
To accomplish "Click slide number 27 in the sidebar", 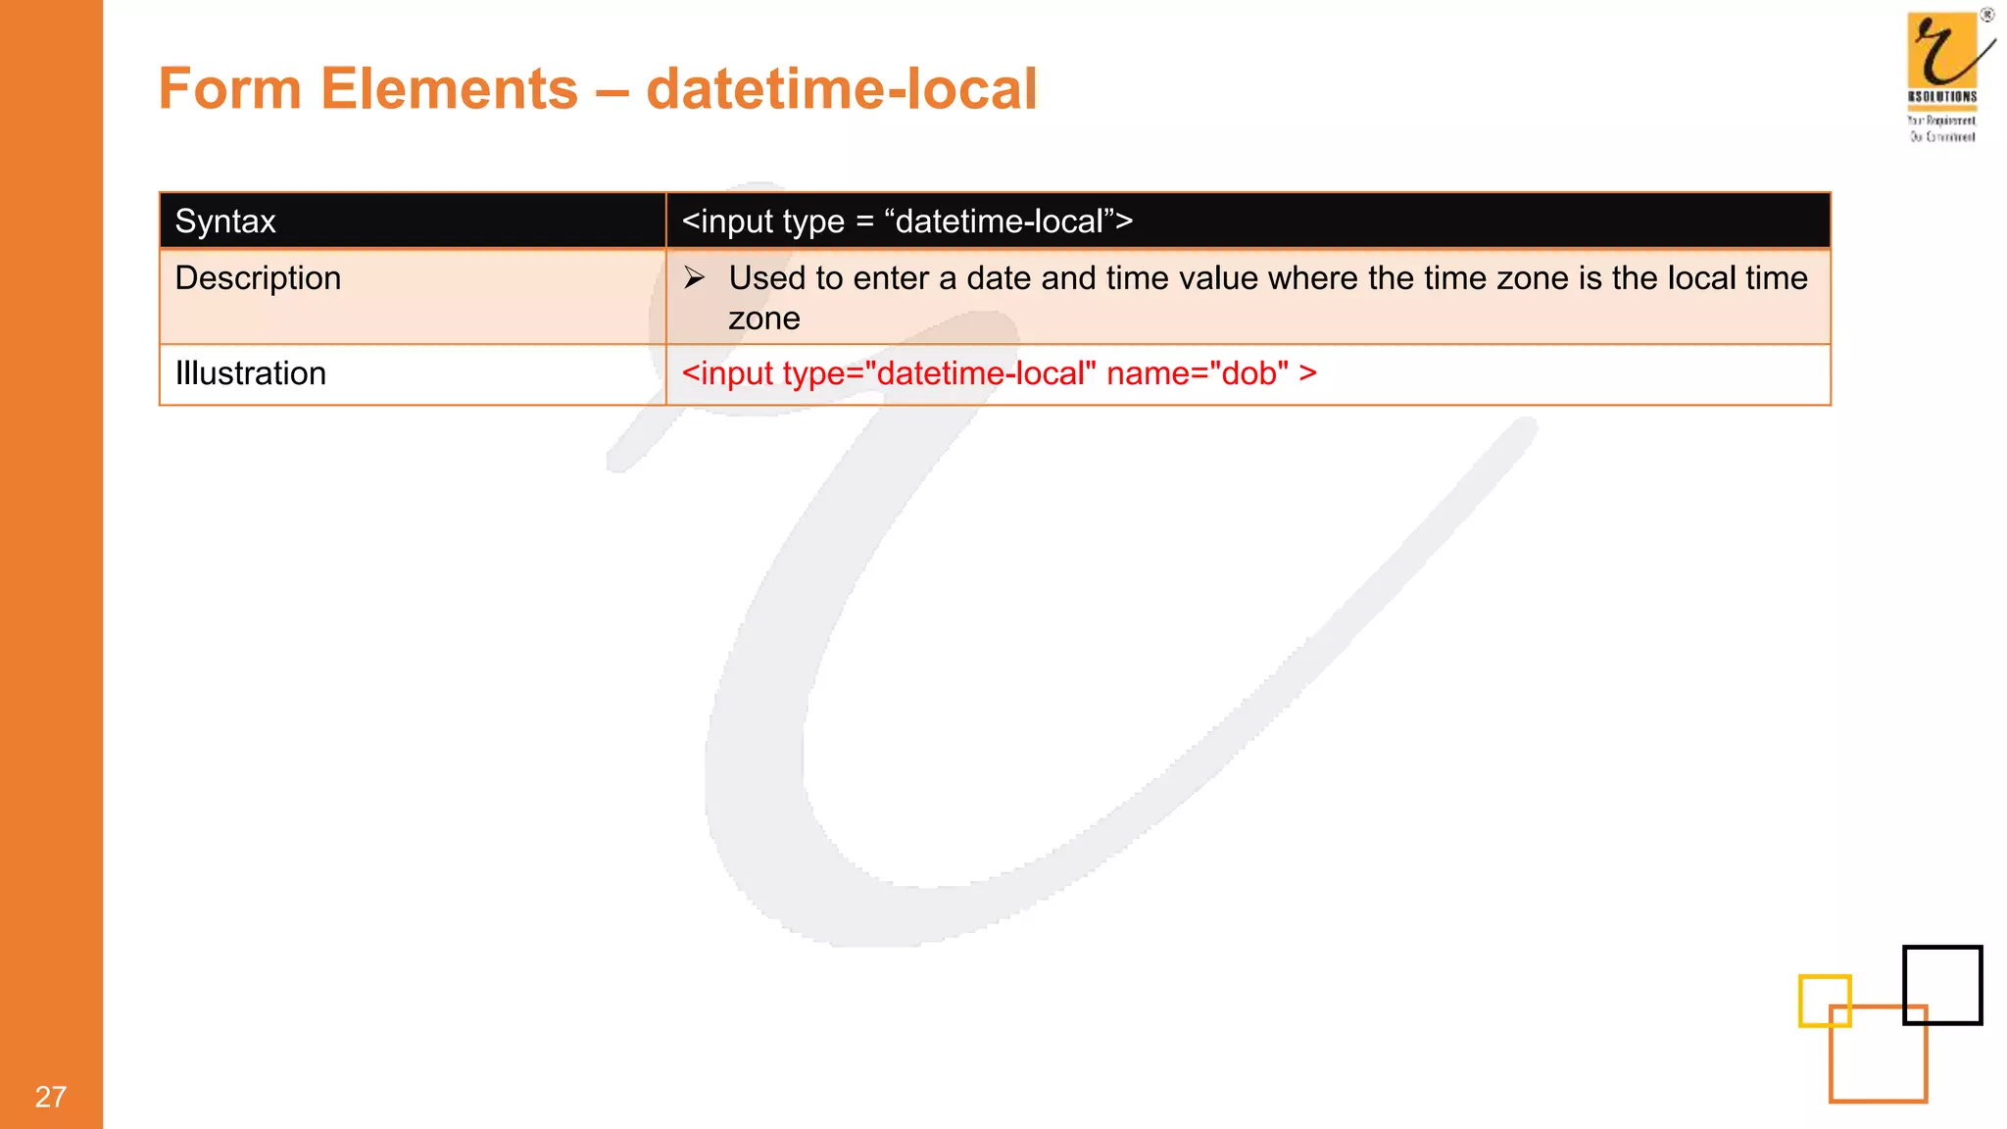I will click(x=51, y=1097).
